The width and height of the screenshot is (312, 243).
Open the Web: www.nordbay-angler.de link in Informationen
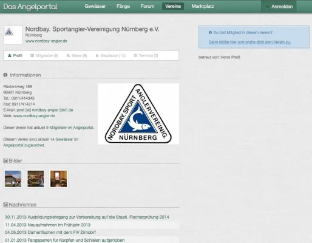pos(34,116)
